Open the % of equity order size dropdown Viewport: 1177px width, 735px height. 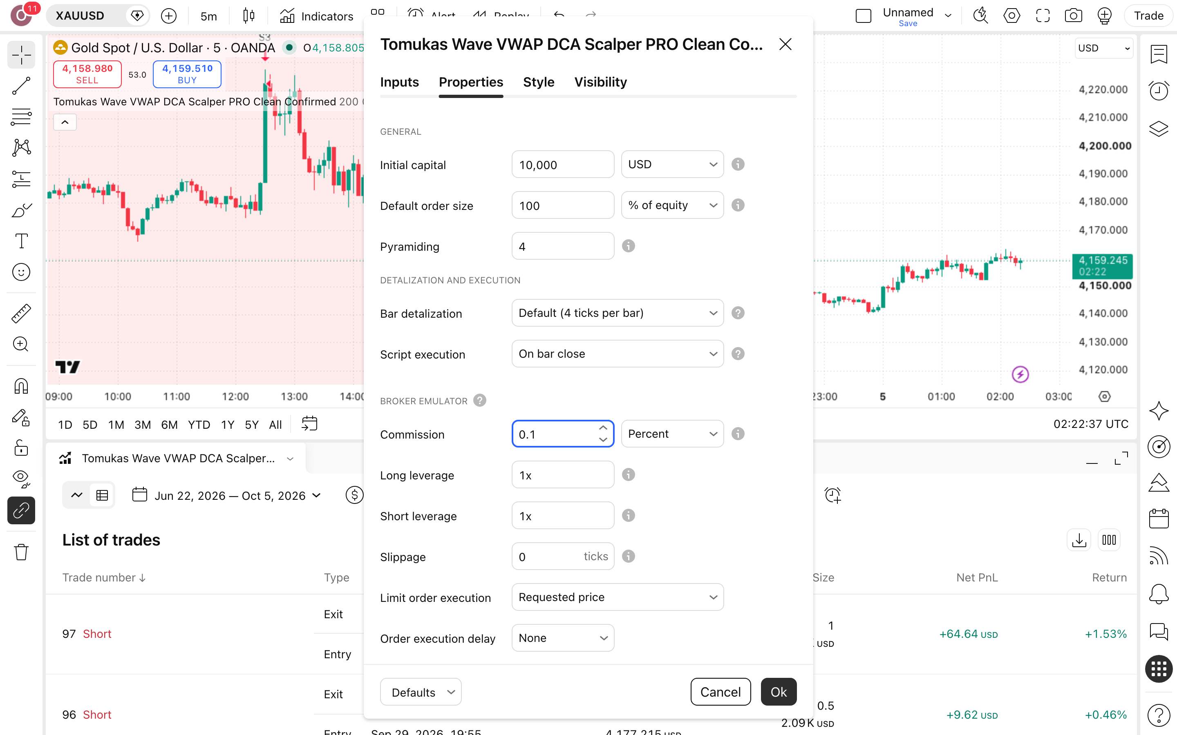pyautogui.click(x=672, y=205)
